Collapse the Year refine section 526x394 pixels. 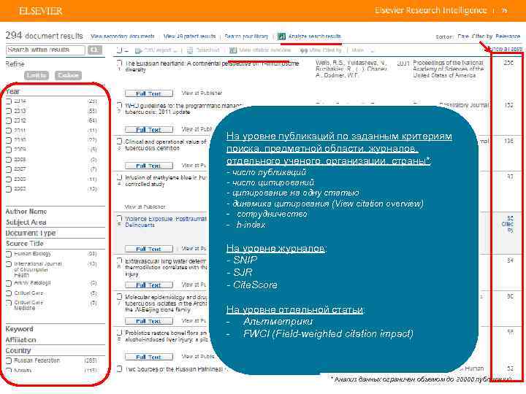(x=12, y=91)
